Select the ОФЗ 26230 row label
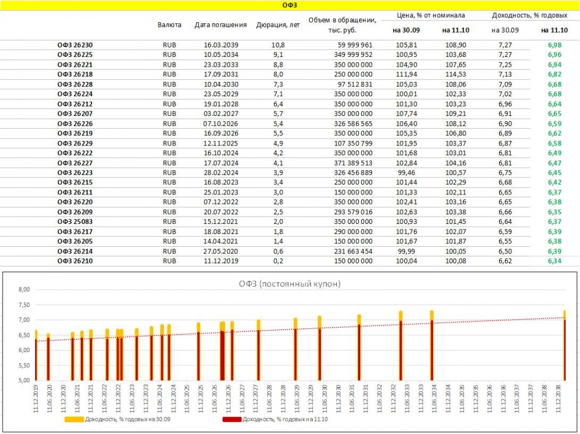 pyautogui.click(x=75, y=45)
